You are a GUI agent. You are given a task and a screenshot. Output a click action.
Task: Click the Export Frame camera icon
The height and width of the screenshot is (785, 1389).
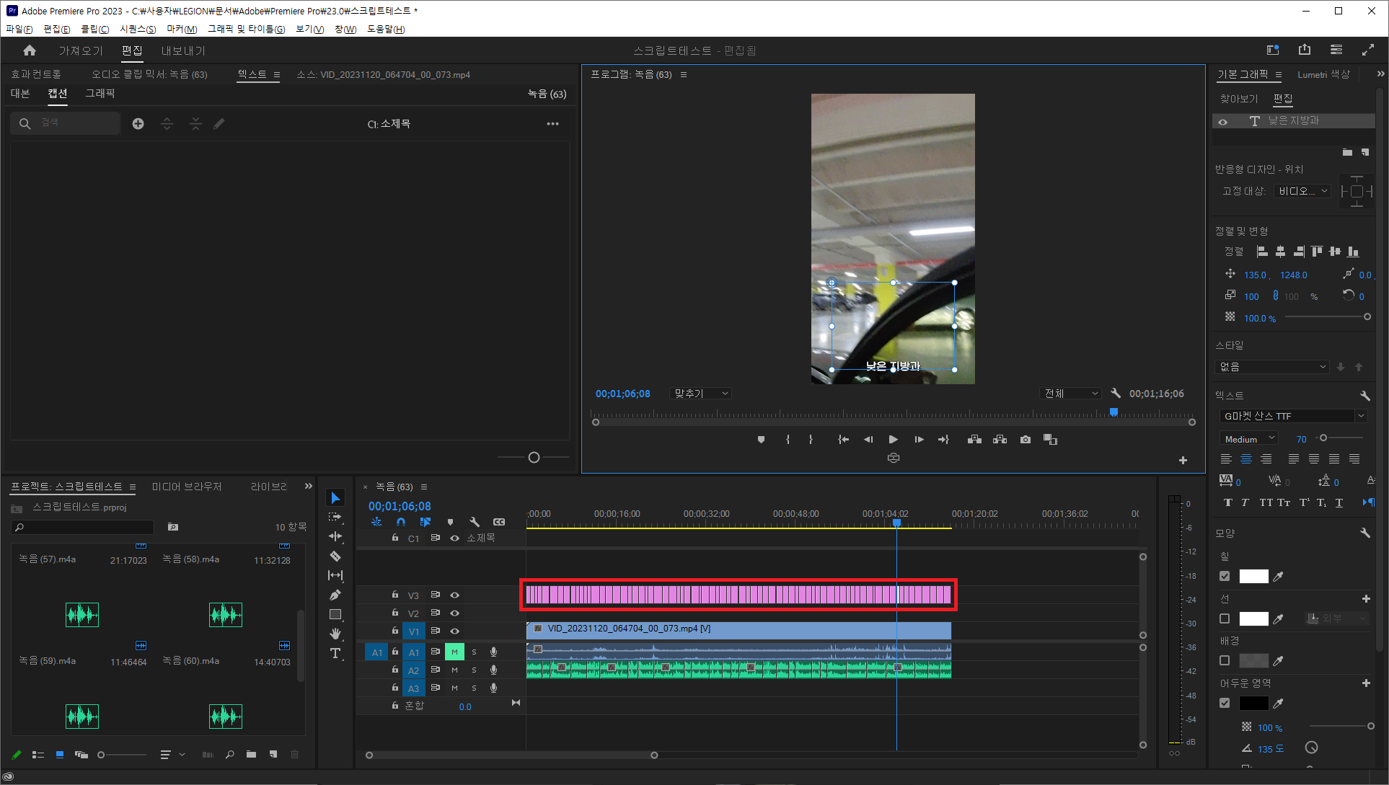tap(1025, 439)
